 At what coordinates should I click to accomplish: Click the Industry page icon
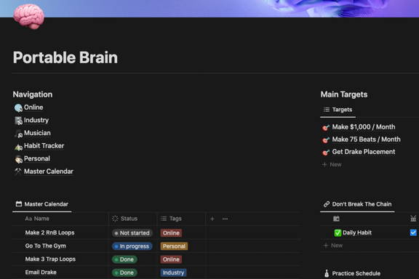(x=18, y=121)
